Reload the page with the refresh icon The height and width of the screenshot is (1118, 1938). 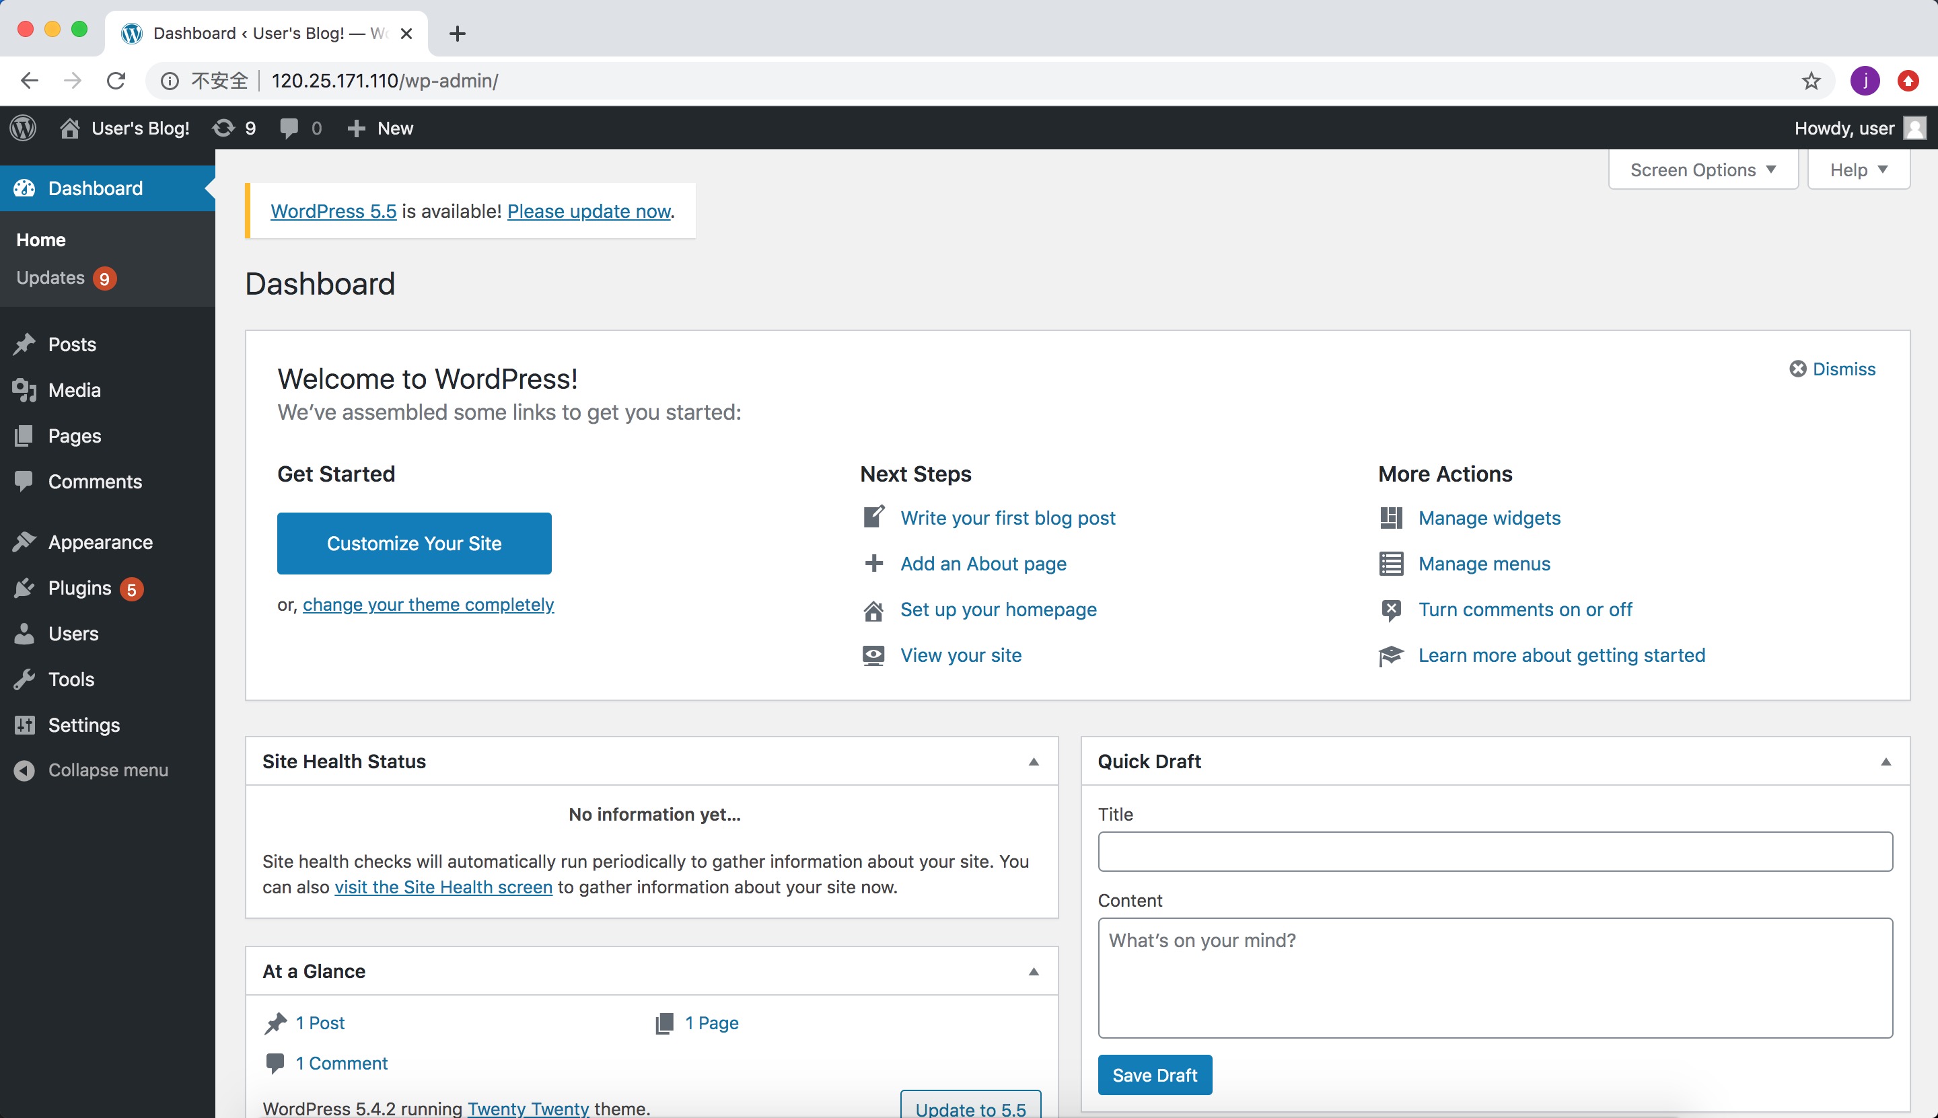[116, 81]
